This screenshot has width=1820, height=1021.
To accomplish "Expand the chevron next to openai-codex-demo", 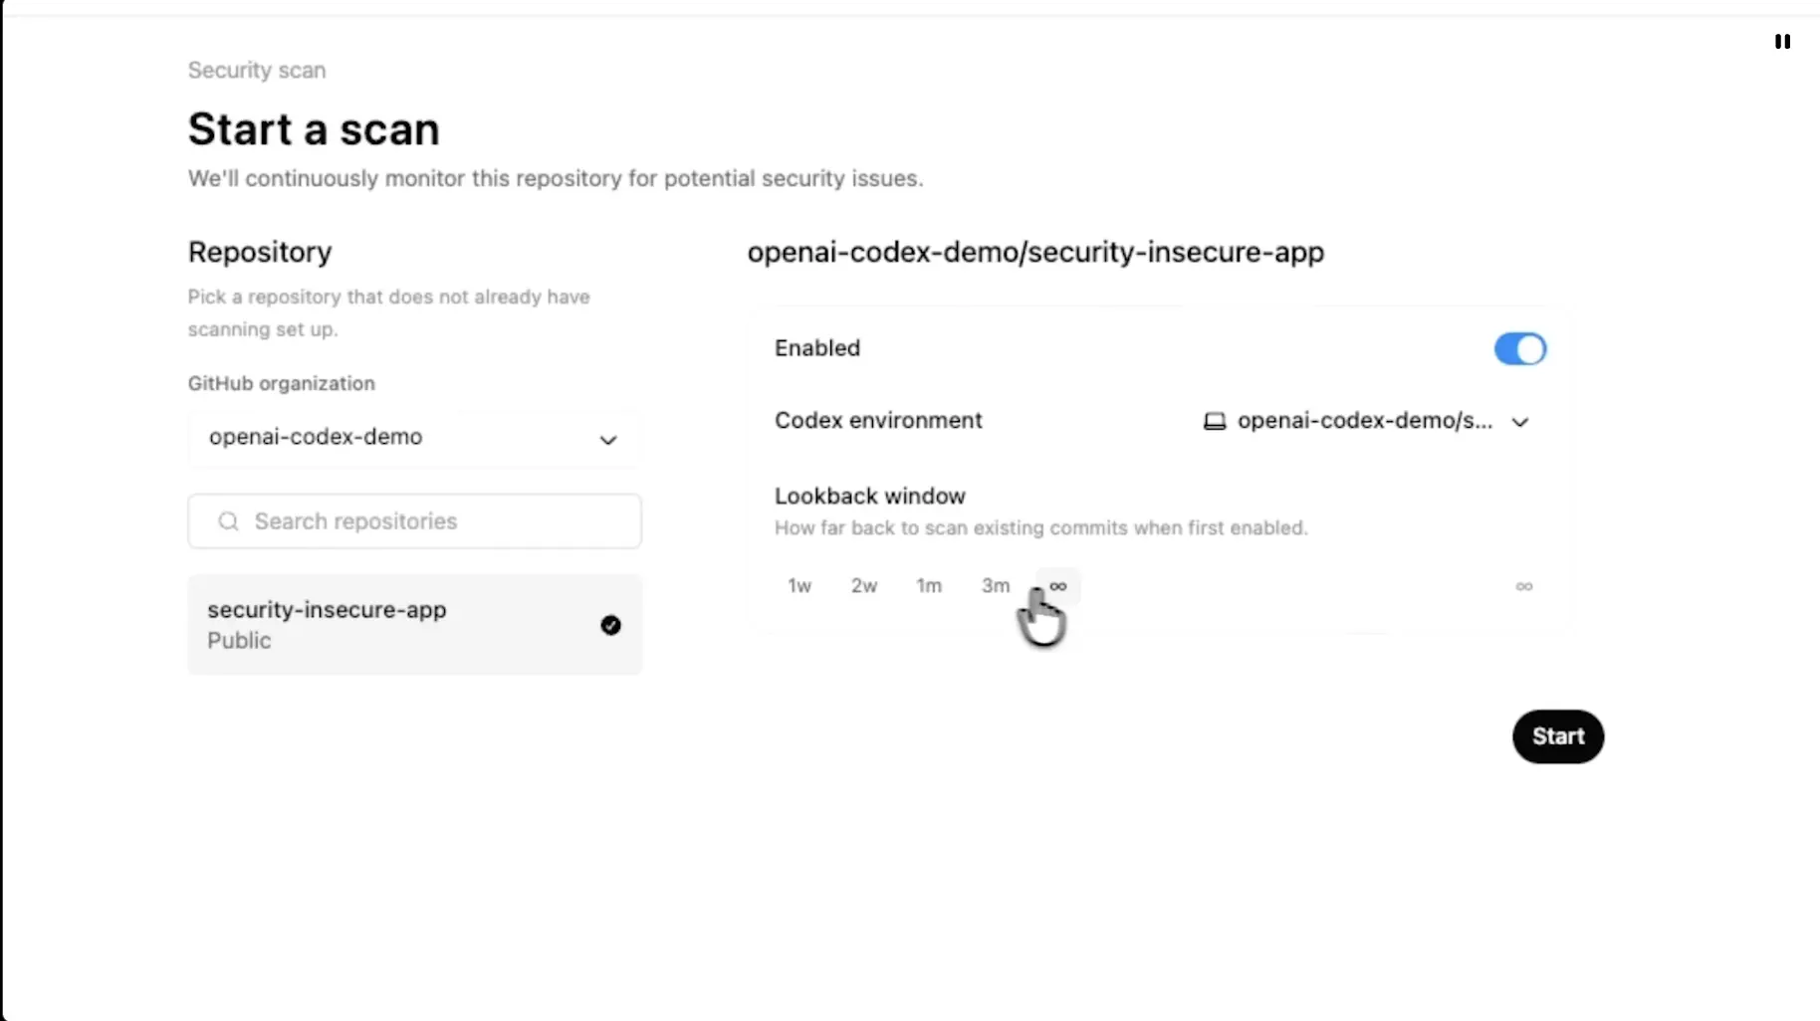I will pyautogui.click(x=608, y=440).
